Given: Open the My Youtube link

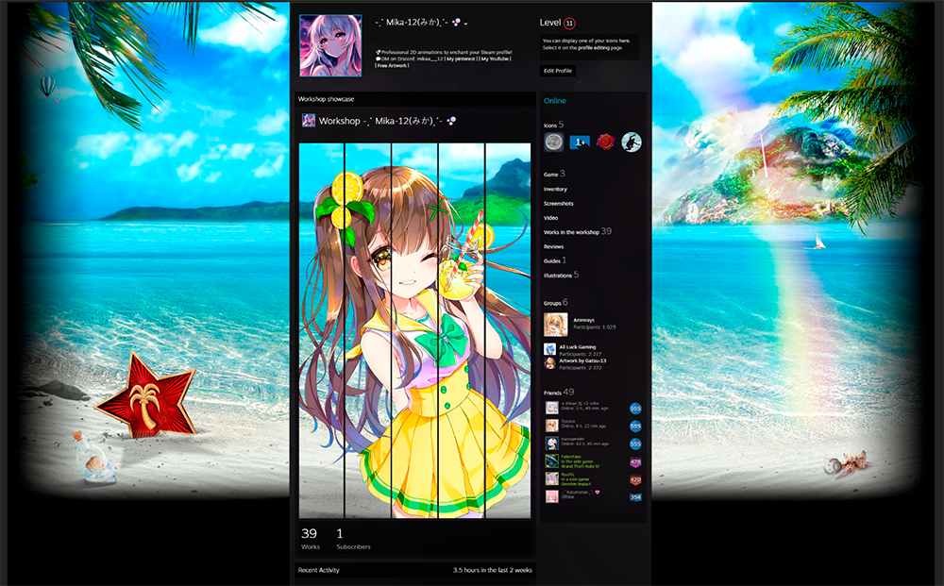Looking at the screenshot, I should [x=495, y=59].
